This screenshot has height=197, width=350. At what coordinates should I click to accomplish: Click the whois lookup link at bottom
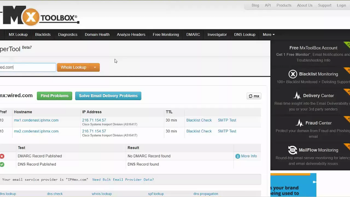[x=102, y=194]
